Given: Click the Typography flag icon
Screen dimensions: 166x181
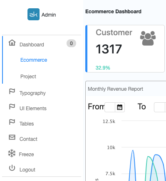Looking at the screenshot, I should [x=12, y=92].
